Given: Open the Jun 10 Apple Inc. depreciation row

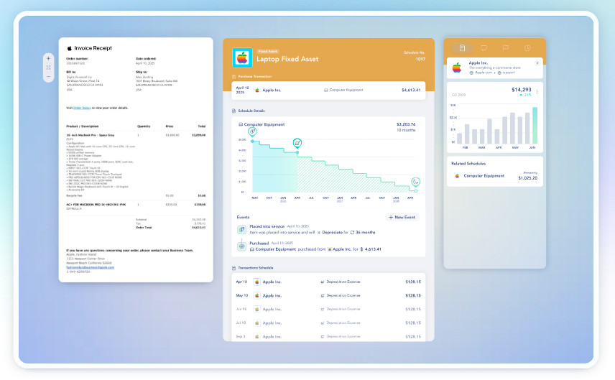Looking at the screenshot, I should (x=328, y=310).
